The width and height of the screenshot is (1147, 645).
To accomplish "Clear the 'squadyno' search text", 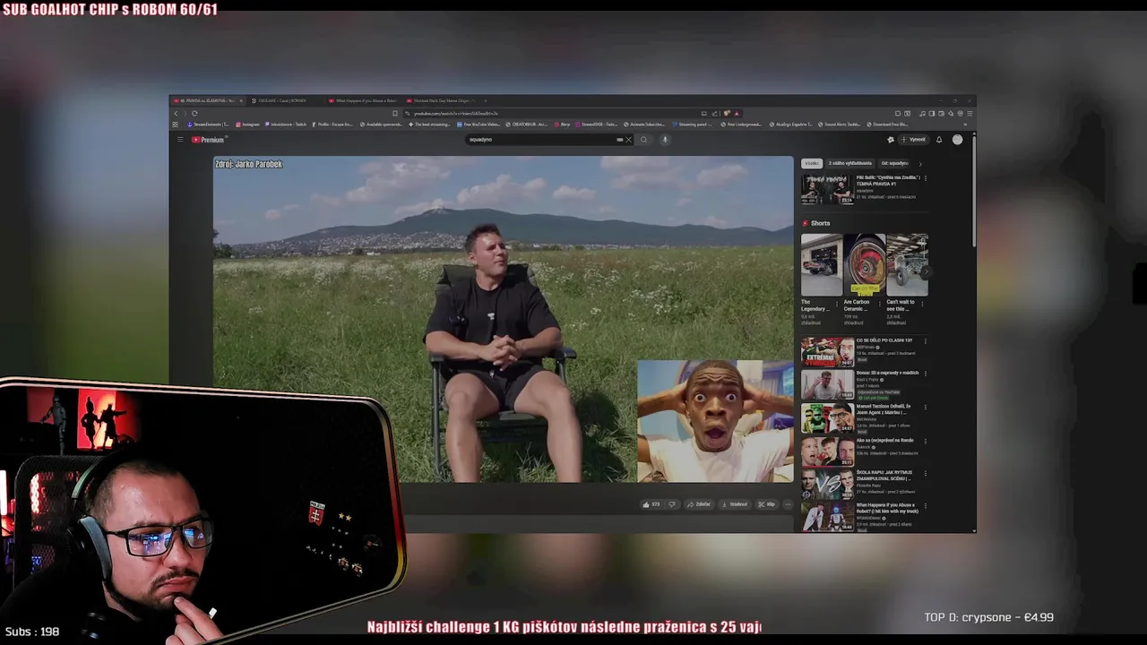I will 628,140.
